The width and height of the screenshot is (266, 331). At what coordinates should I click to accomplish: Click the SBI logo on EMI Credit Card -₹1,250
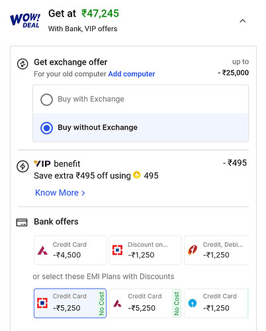[193, 303]
